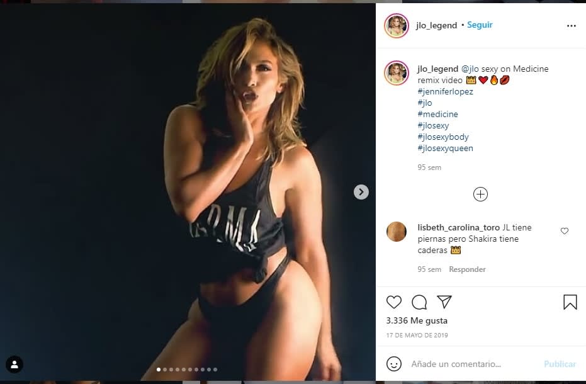Type in Añade un comentario field
This screenshot has width=586, height=384.
[x=472, y=364]
